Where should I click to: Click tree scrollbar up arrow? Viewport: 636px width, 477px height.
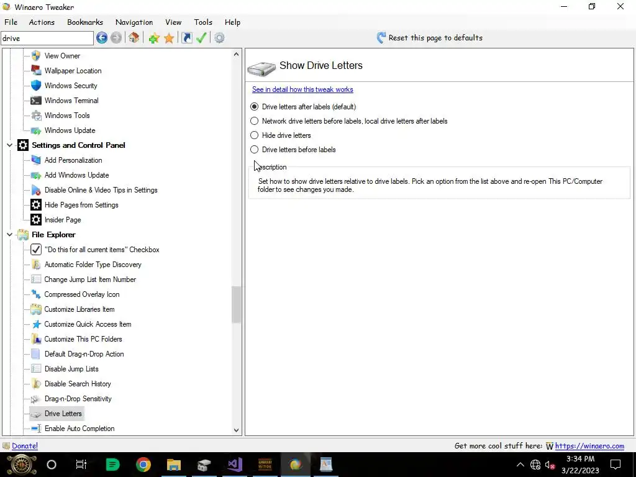click(237, 54)
